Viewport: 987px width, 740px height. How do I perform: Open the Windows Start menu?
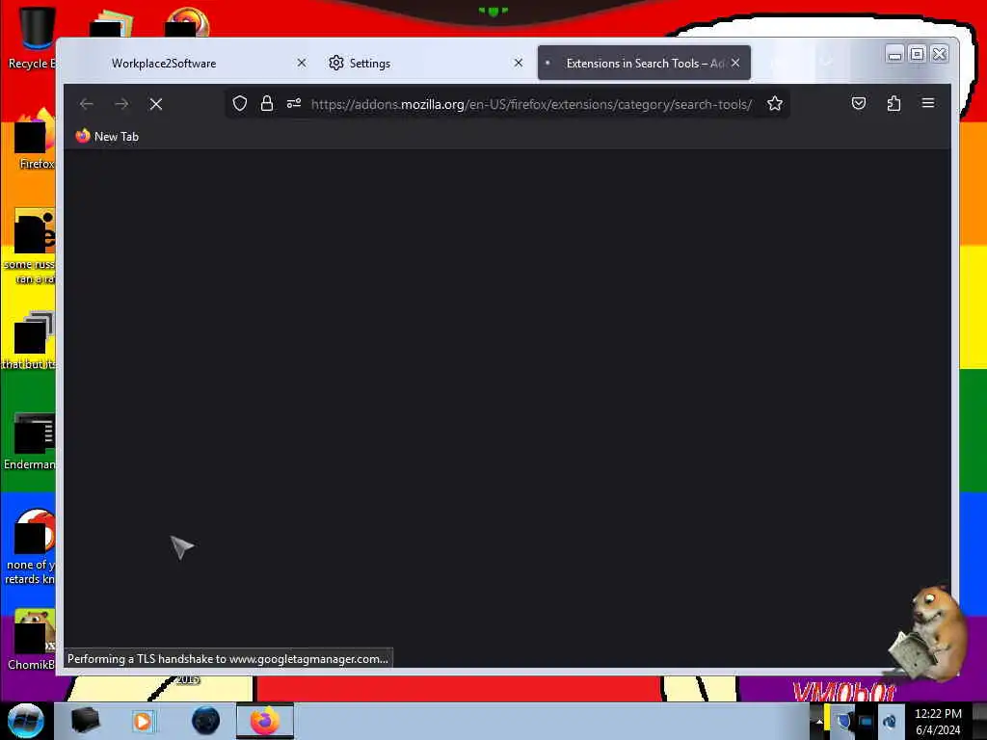(x=25, y=721)
